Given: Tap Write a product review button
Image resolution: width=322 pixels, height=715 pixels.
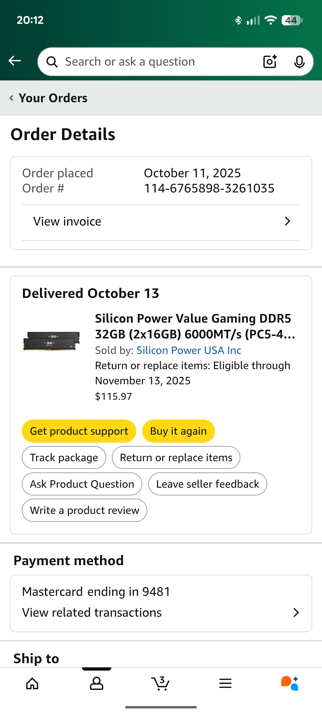Looking at the screenshot, I should (84, 510).
